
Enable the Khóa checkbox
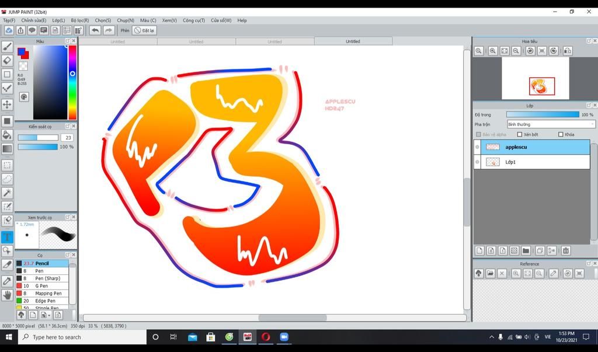561,134
